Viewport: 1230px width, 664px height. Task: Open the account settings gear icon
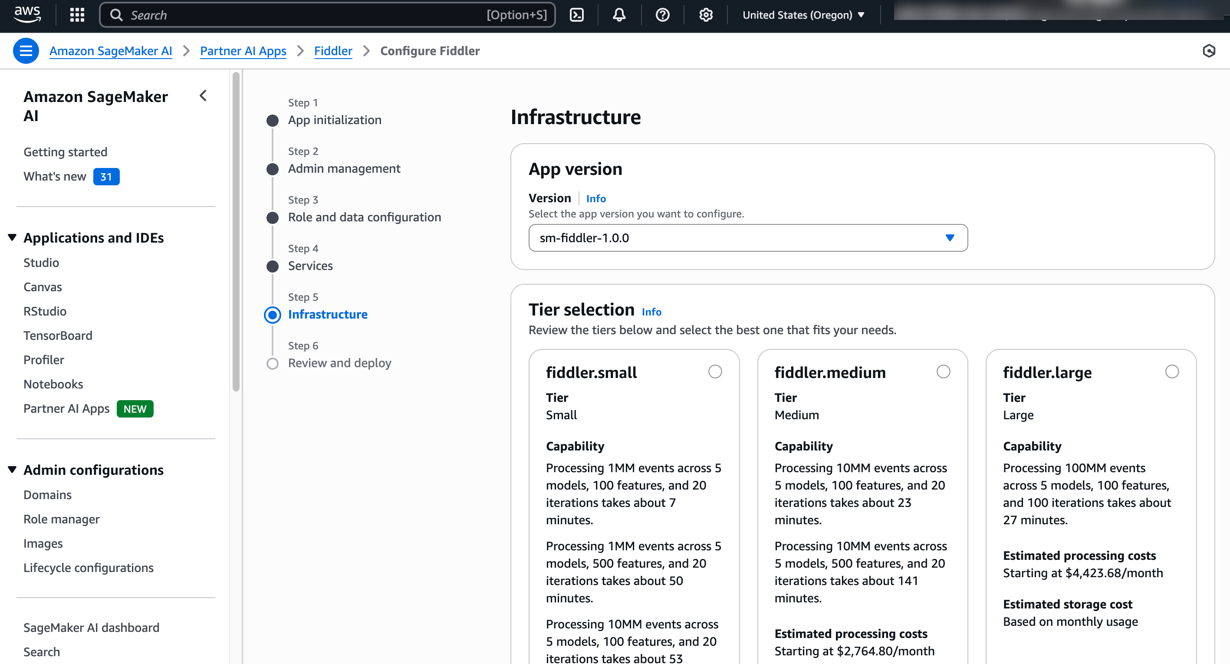[x=705, y=15]
